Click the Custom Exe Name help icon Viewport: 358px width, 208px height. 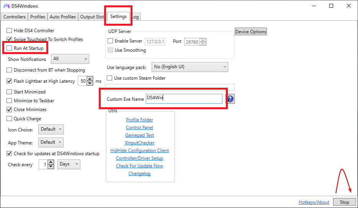pos(230,99)
